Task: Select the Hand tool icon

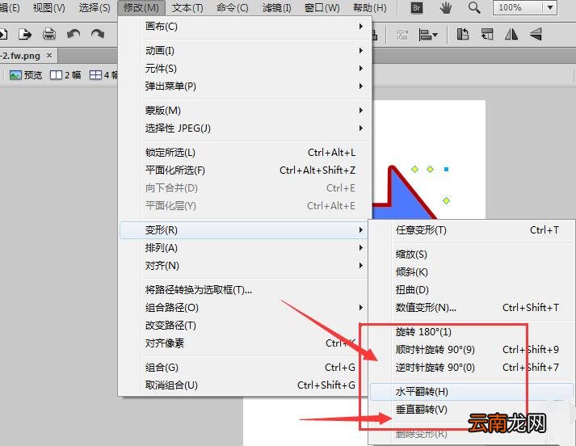Action: 445,8
